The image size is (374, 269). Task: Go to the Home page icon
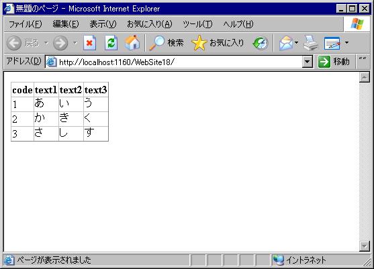132,43
